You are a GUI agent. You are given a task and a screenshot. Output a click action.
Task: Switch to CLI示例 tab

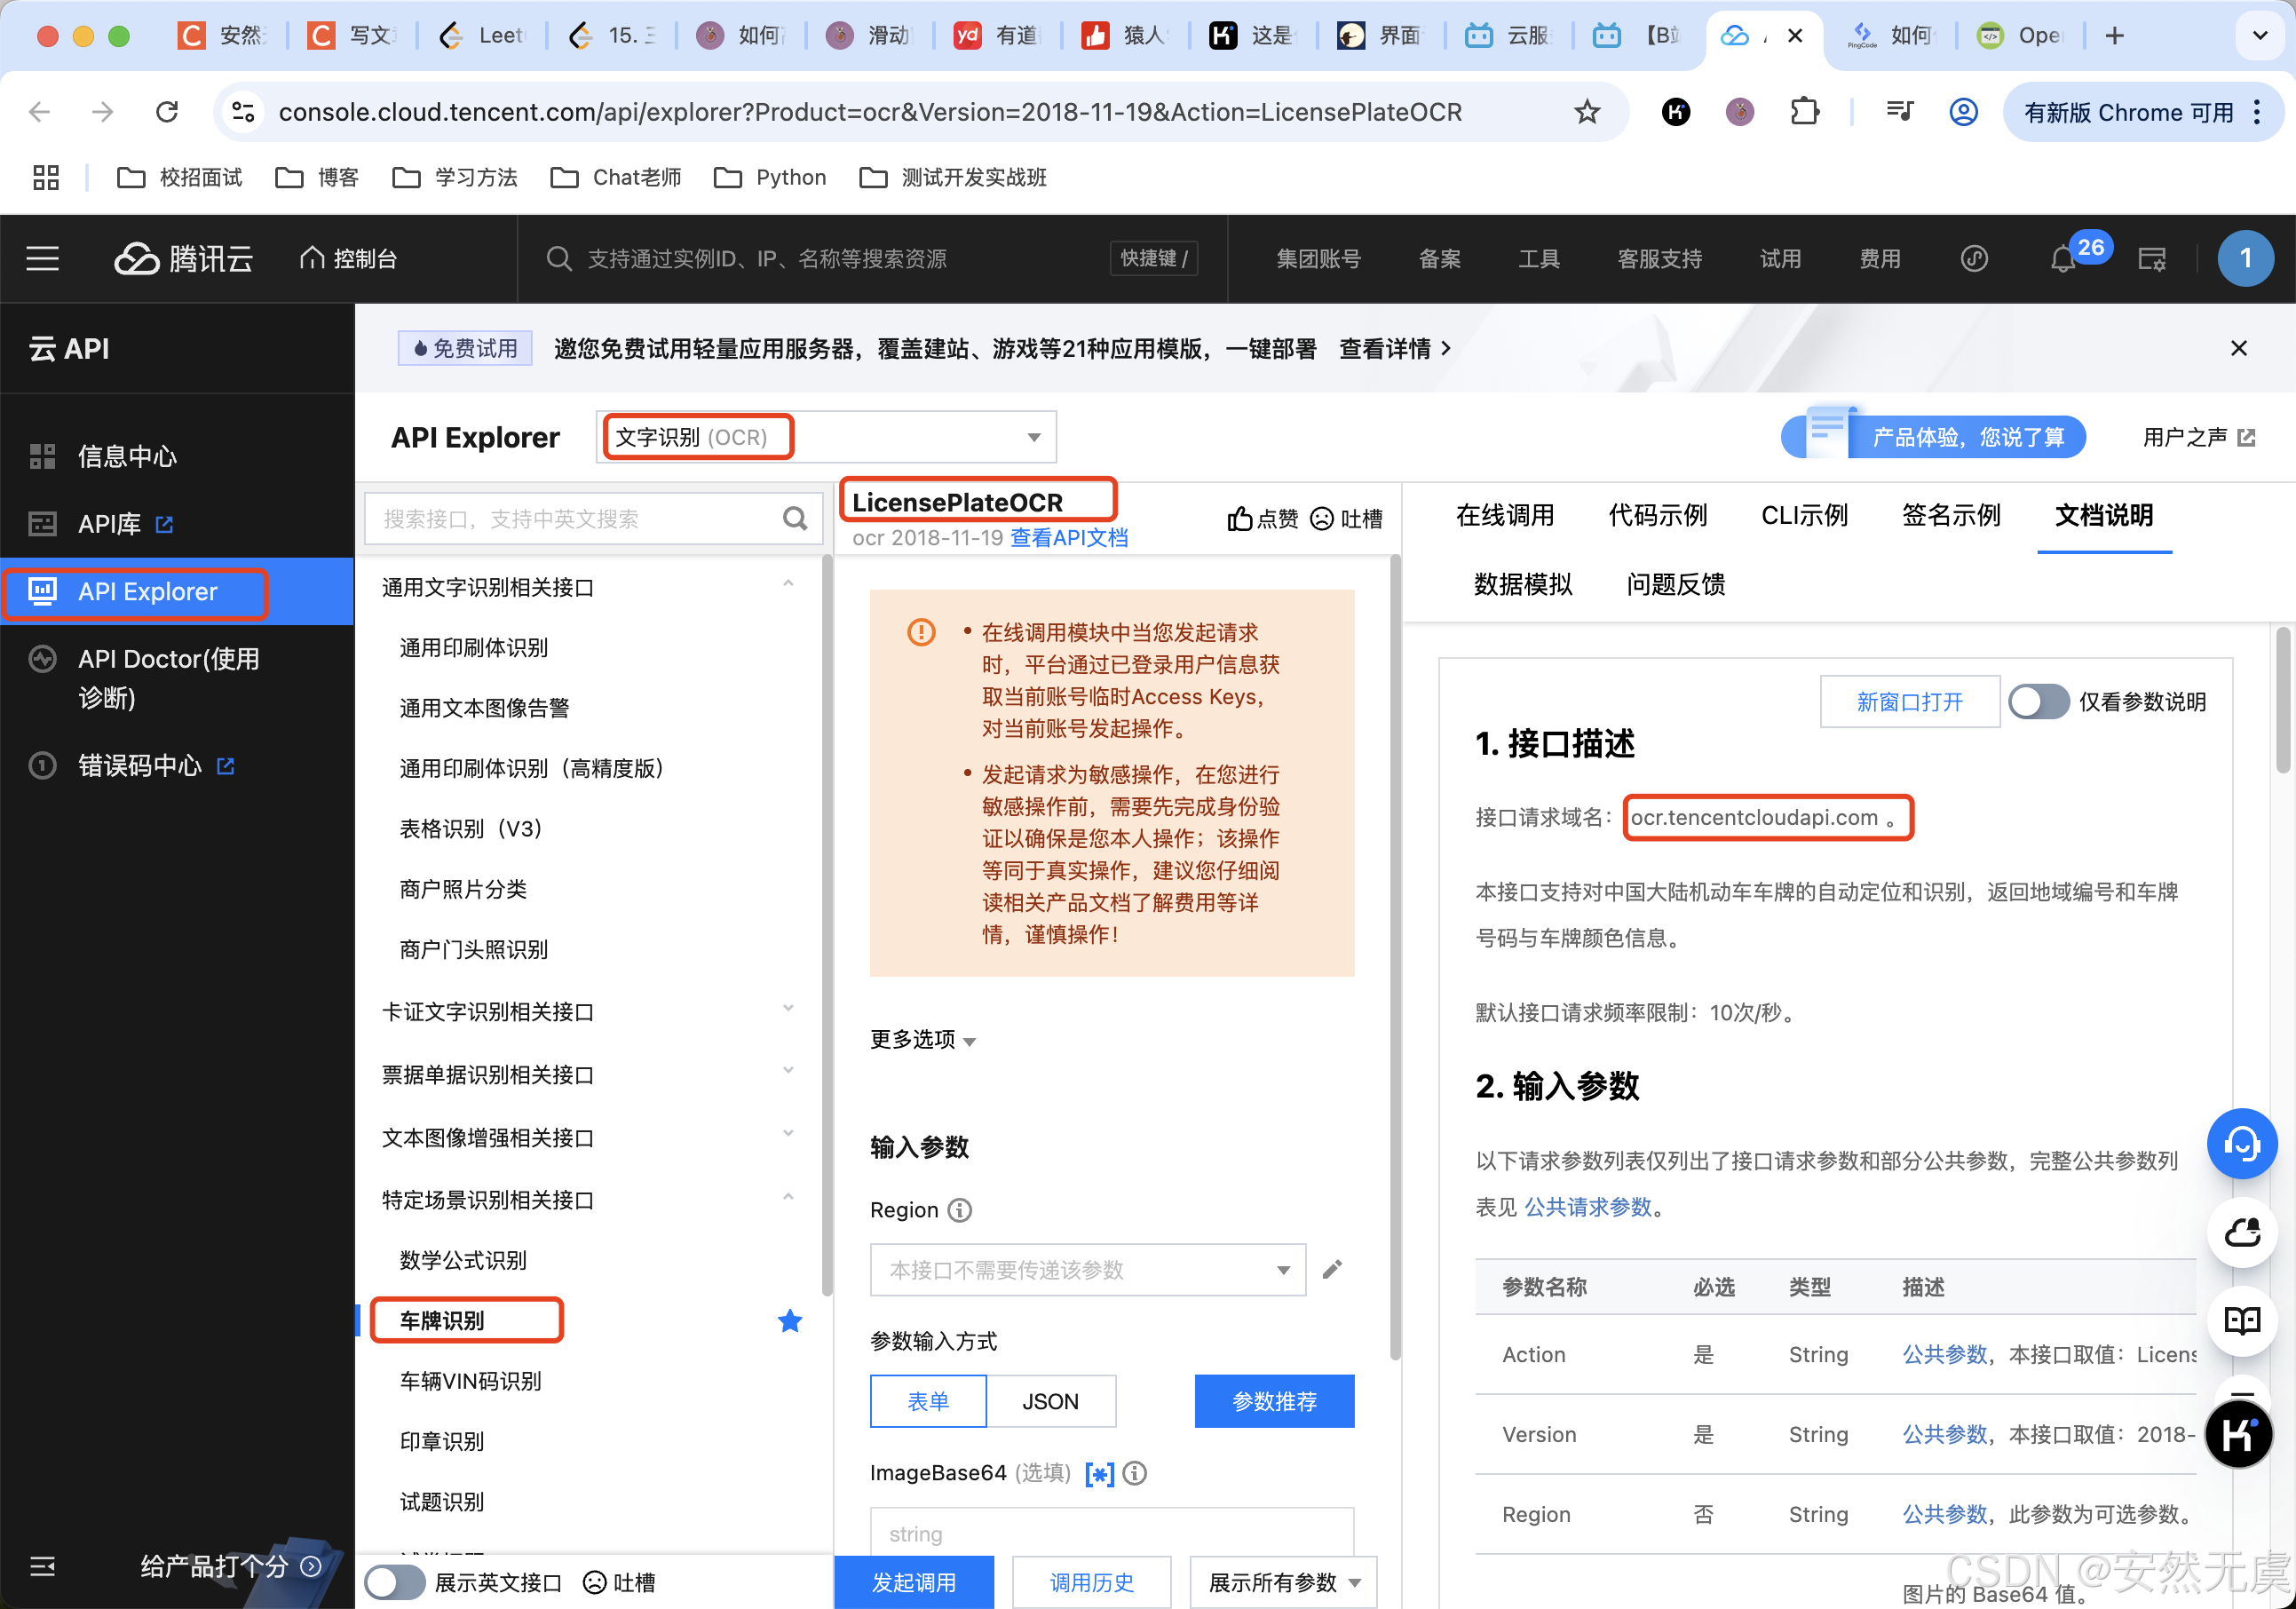(x=1805, y=516)
